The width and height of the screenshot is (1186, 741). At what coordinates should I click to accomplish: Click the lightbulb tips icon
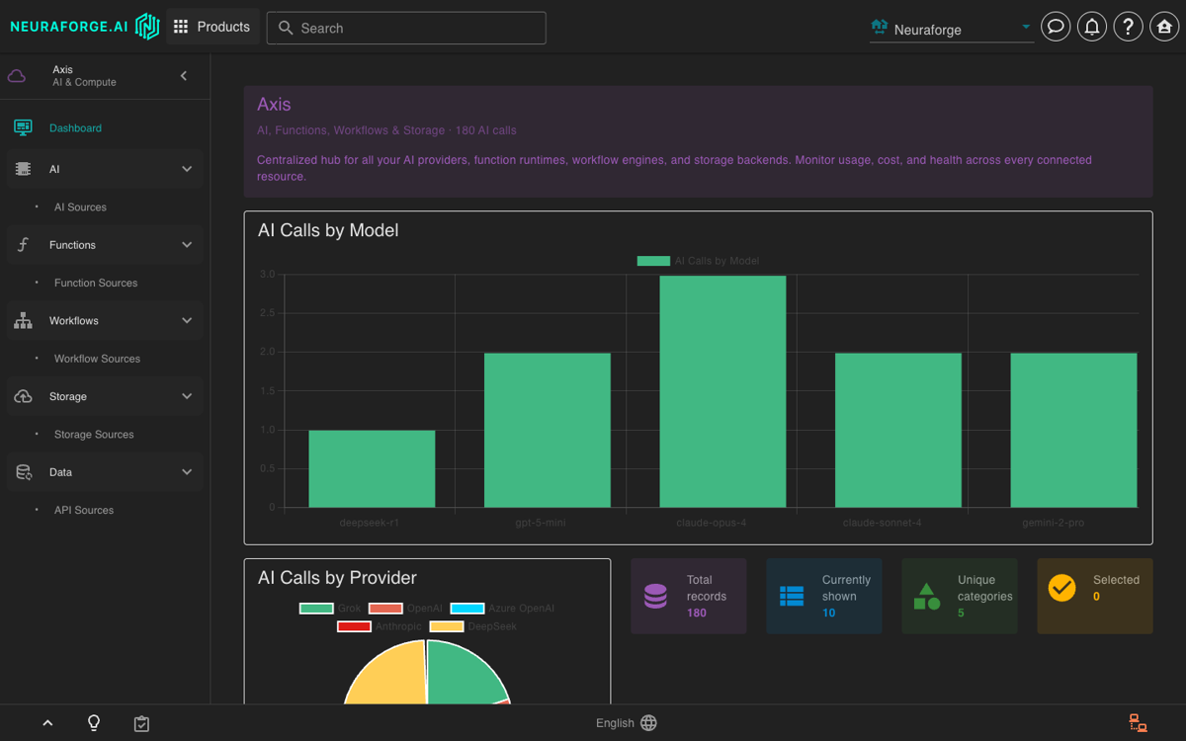click(x=94, y=723)
